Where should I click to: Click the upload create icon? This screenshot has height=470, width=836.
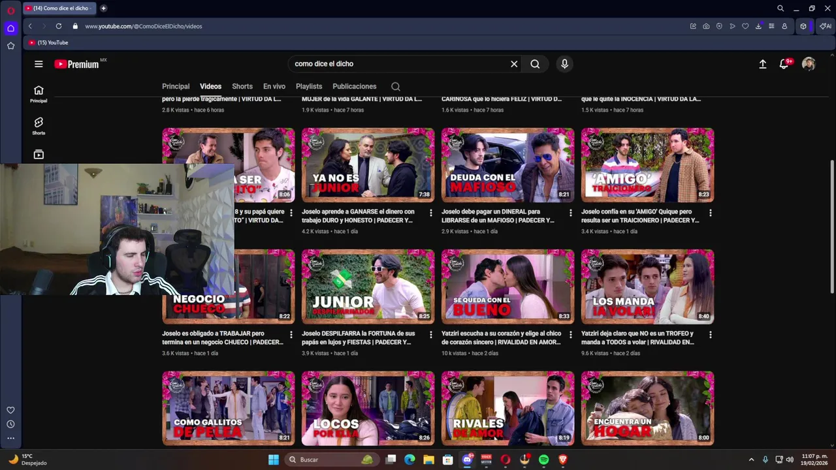tap(762, 64)
